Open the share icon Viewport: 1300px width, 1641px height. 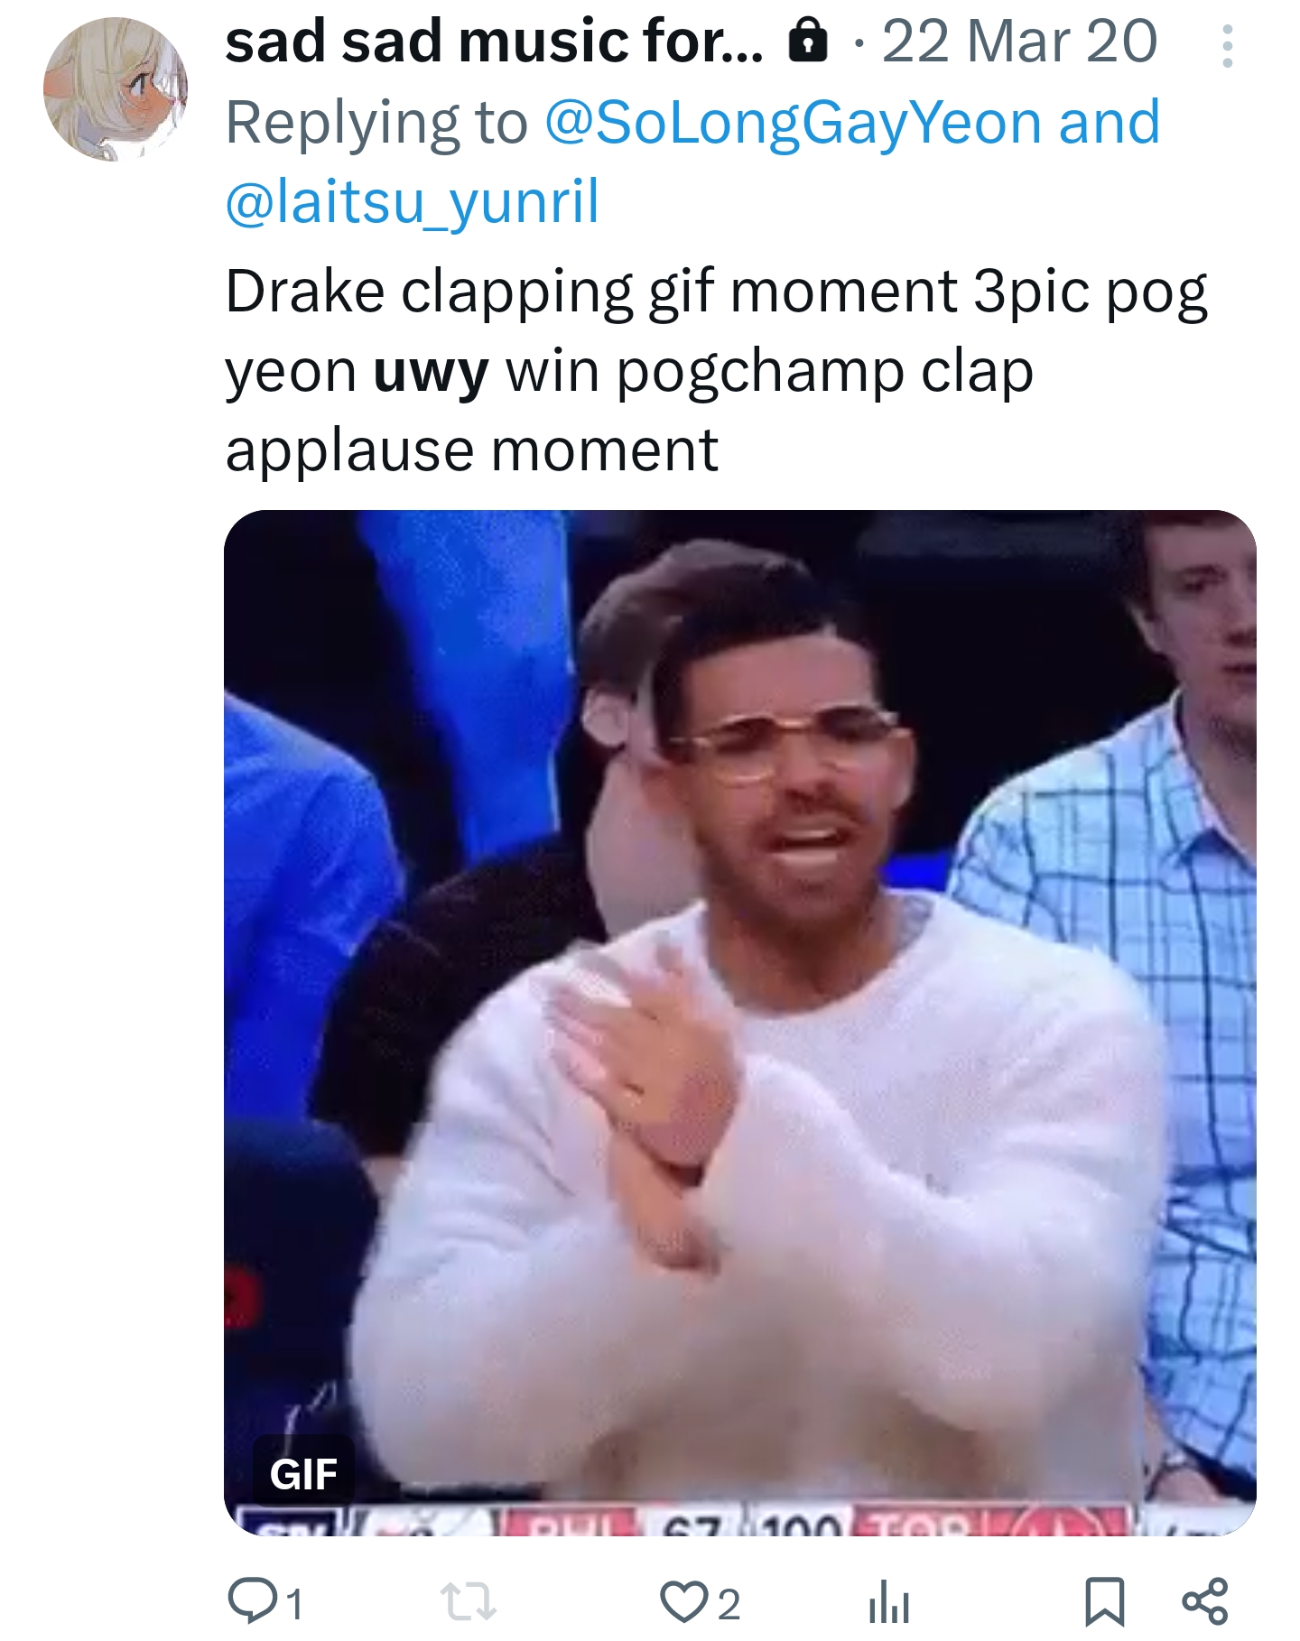(1205, 1600)
